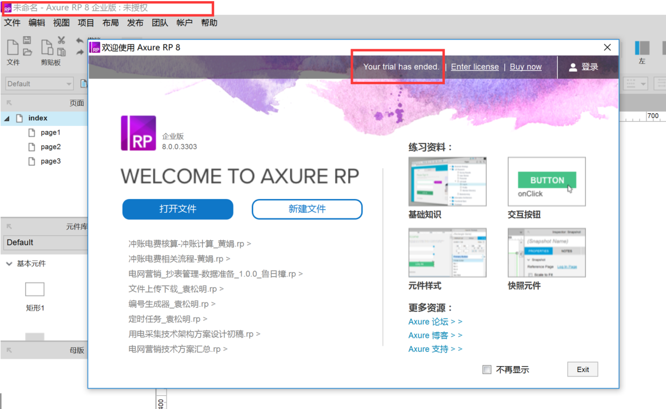Click 登录 to log in

[589, 66]
